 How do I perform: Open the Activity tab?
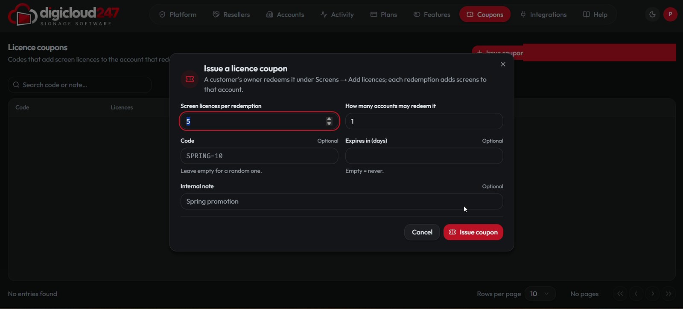click(x=337, y=14)
